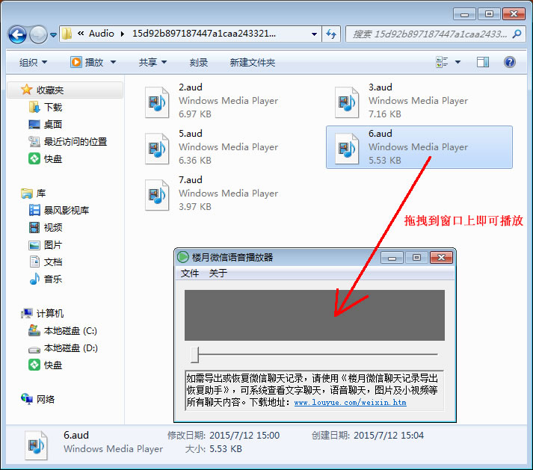Select the 7.aud file icon
Viewport: 533px width, 470px height.
(x=157, y=195)
